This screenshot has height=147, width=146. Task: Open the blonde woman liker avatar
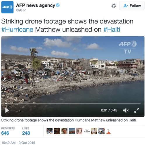tap(79, 131)
